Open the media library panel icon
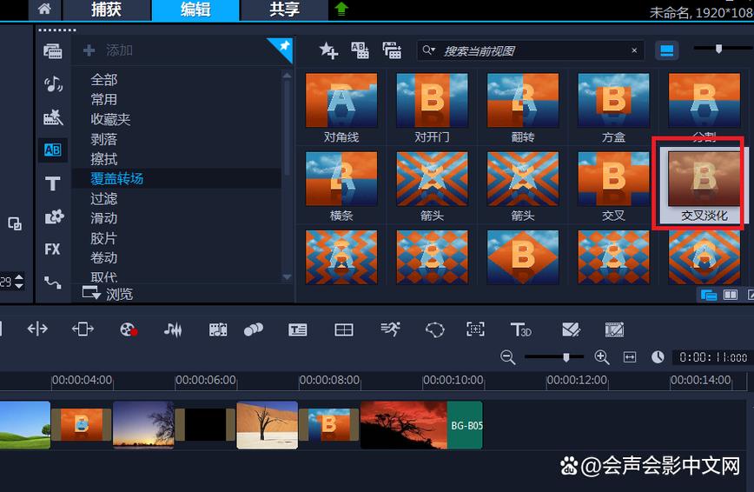The height and width of the screenshot is (492, 754). [x=53, y=50]
